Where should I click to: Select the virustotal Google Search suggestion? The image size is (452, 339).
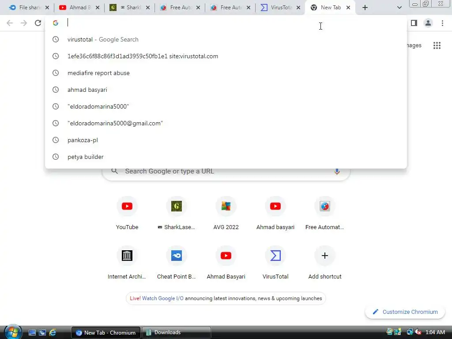(x=226, y=39)
